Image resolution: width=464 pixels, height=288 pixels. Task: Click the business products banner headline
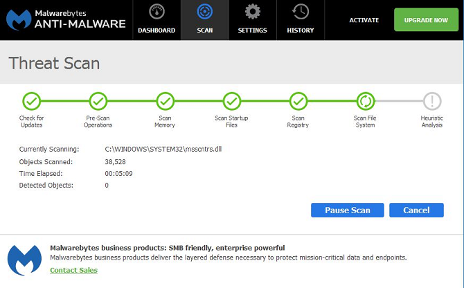(x=167, y=248)
